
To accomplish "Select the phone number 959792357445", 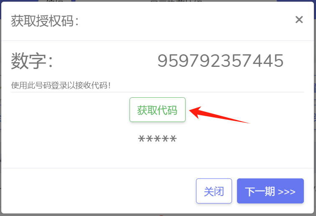I will click(220, 61).
